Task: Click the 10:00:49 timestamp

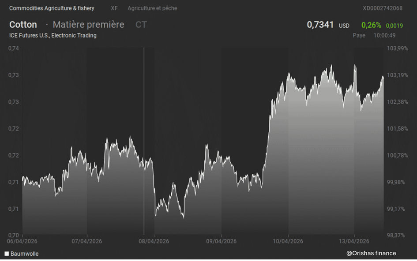Action: pyautogui.click(x=384, y=35)
